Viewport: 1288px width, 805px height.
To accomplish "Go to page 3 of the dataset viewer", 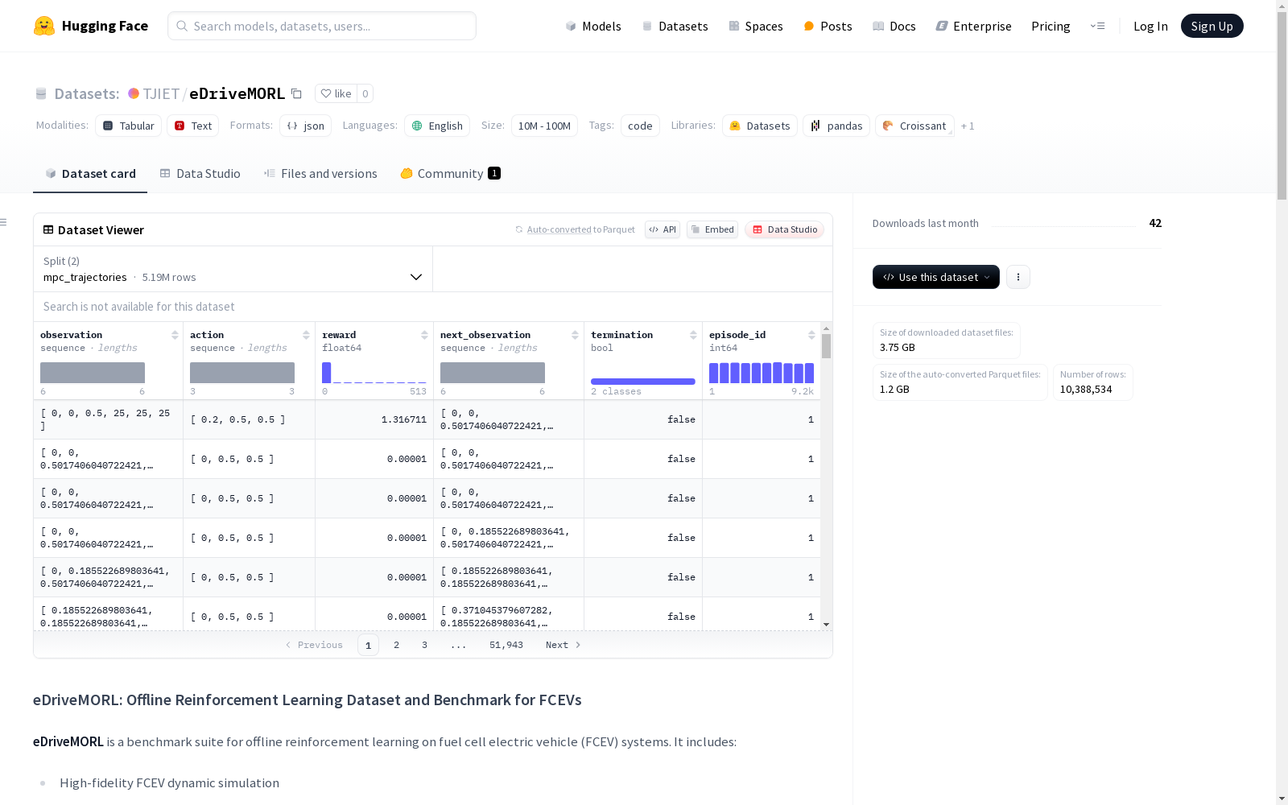I will pyautogui.click(x=424, y=645).
